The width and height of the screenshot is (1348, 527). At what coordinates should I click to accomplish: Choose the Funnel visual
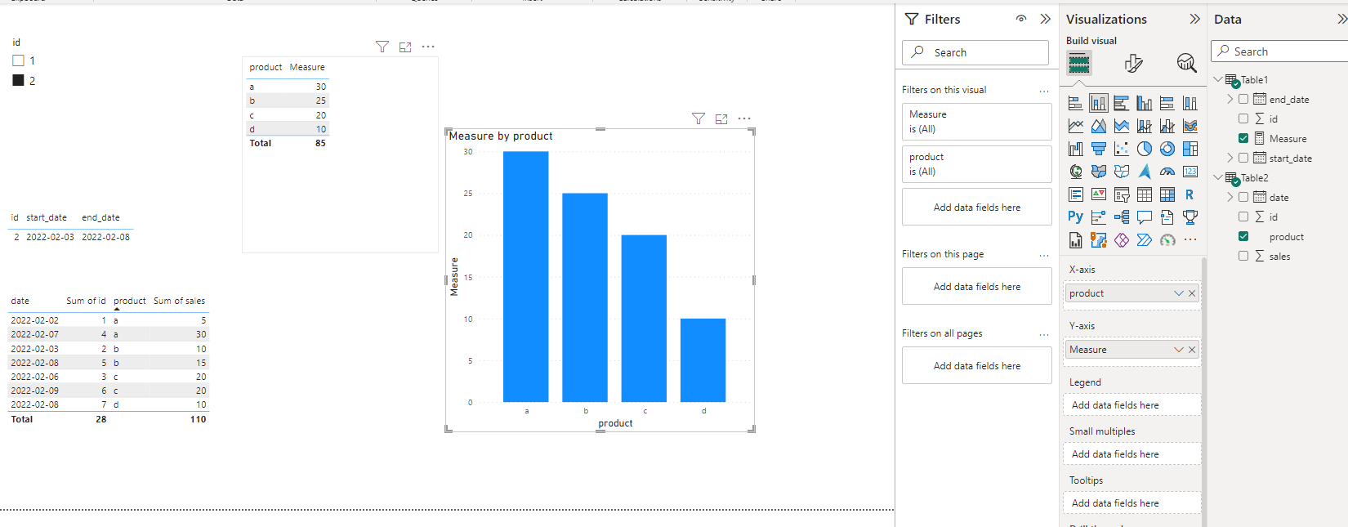coord(1099,149)
